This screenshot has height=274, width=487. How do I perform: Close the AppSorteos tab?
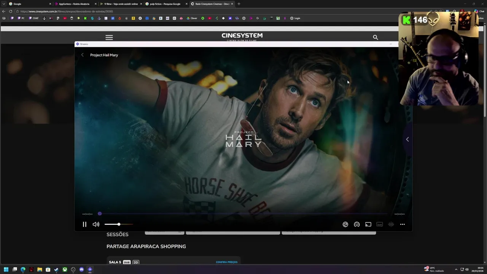click(x=95, y=4)
